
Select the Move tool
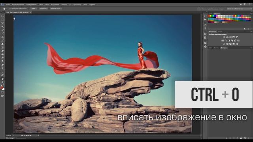pyautogui.click(x=2, y=16)
